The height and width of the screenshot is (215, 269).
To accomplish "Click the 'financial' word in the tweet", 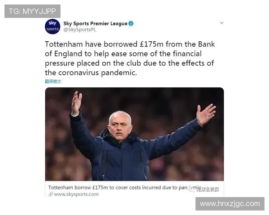I will point(187,54).
